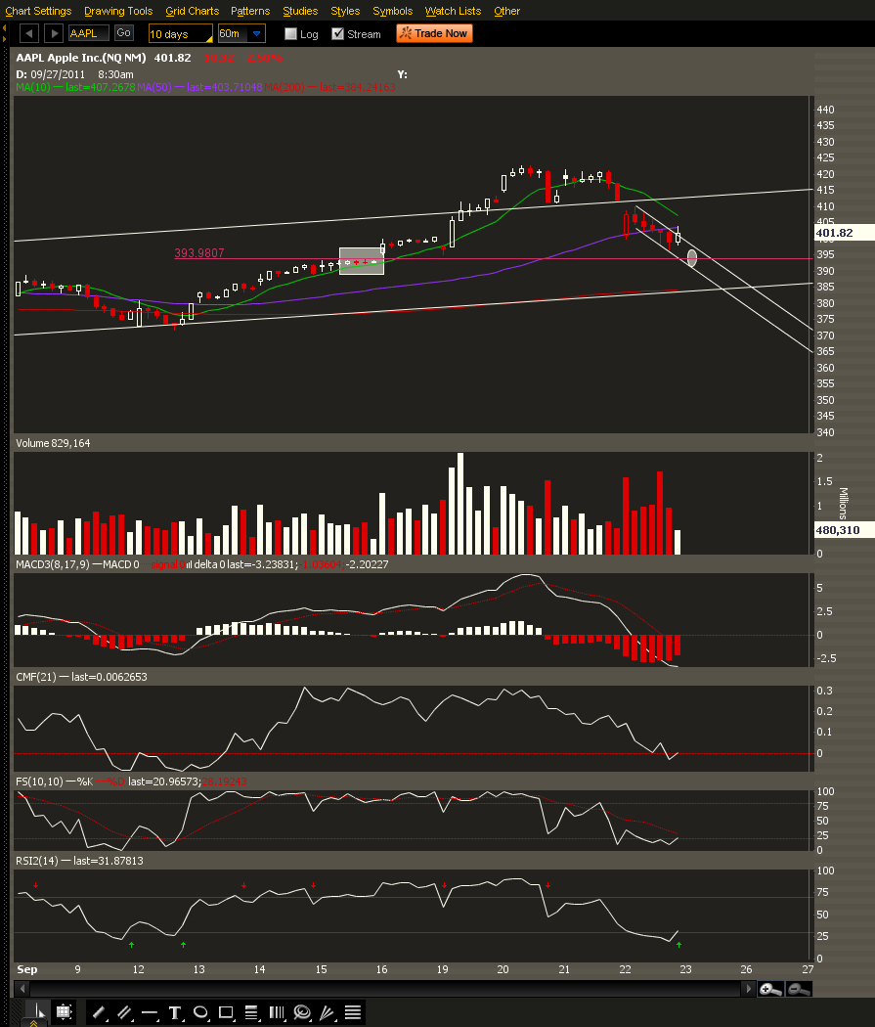The height and width of the screenshot is (1027, 875).
Task: Click the scrollbar left arrow
Action: pyautogui.click(x=22, y=988)
